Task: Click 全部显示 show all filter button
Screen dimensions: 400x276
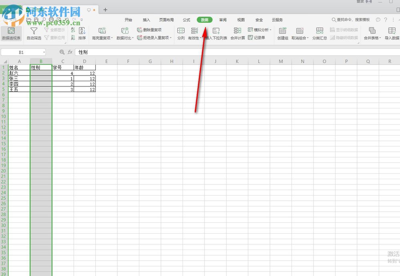Action: point(54,30)
